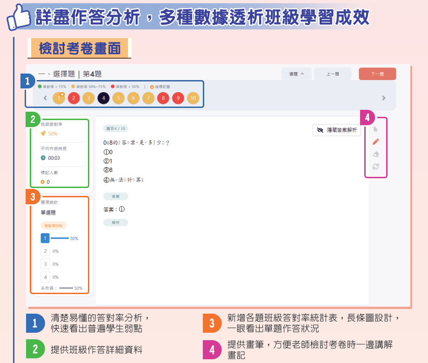Click the blue 50% bar for option 1
The width and height of the screenshot is (428, 363).
tap(60, 238)
